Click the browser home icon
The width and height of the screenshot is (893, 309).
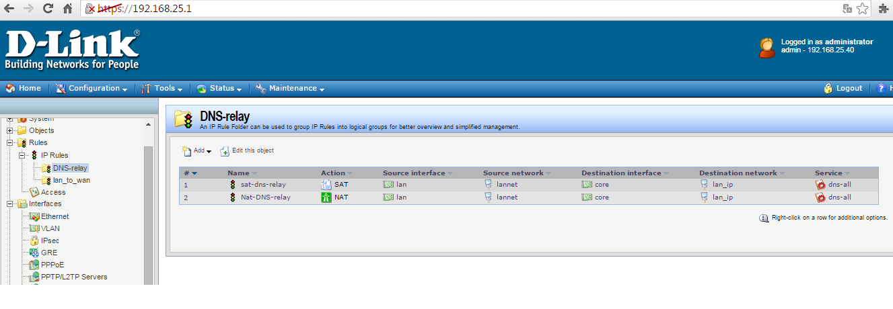click(67, 9)
